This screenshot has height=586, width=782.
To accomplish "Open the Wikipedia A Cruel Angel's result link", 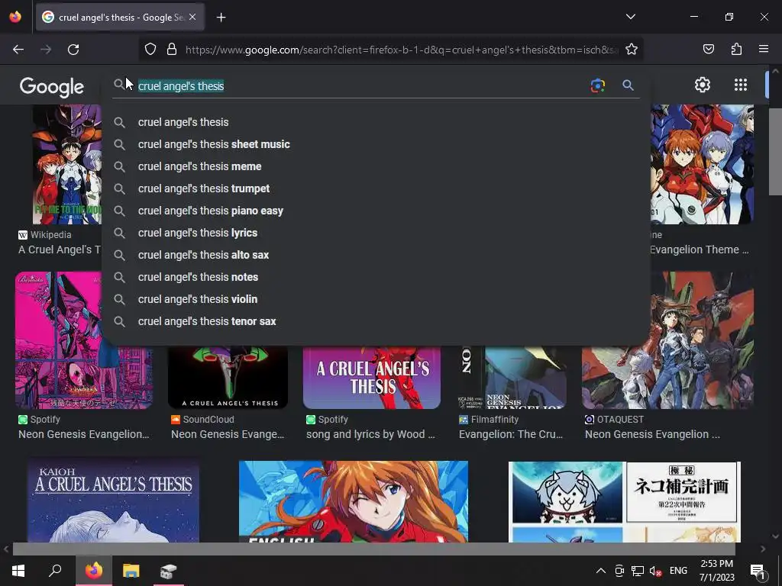I will (60, 250).
